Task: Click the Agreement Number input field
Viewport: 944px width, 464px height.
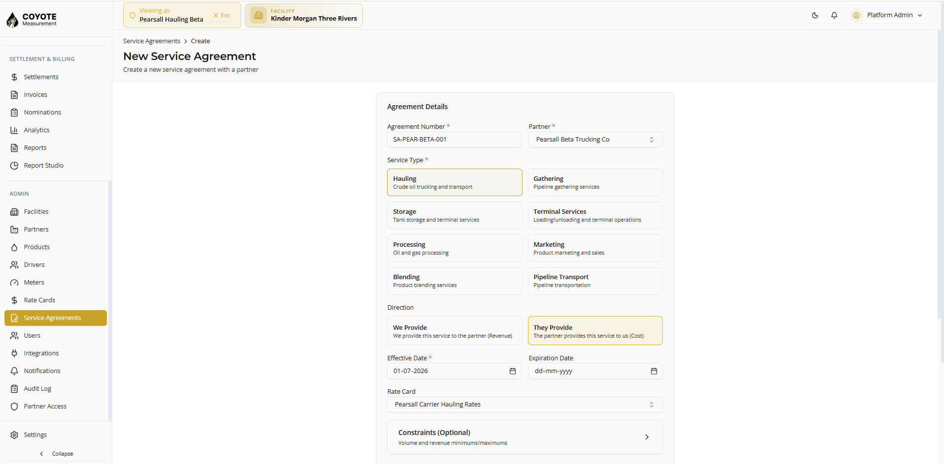Action: (454, 140)
